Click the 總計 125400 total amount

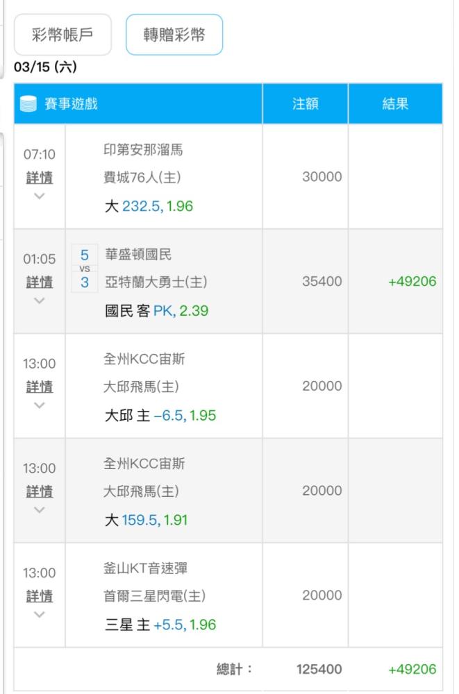pos(319,669)
